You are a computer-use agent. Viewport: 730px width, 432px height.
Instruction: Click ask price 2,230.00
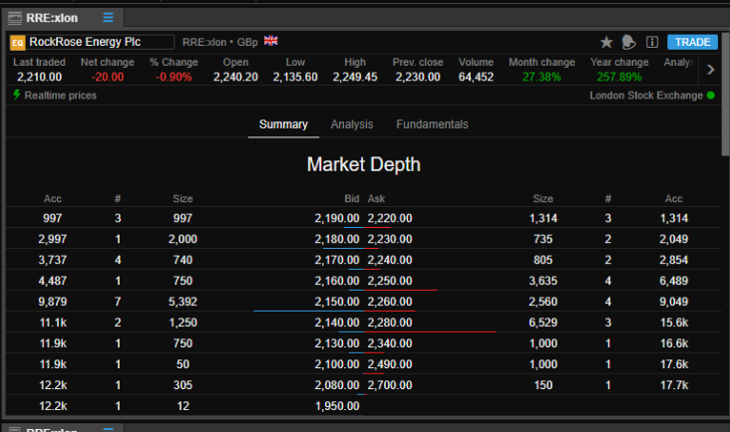(390, 239)
